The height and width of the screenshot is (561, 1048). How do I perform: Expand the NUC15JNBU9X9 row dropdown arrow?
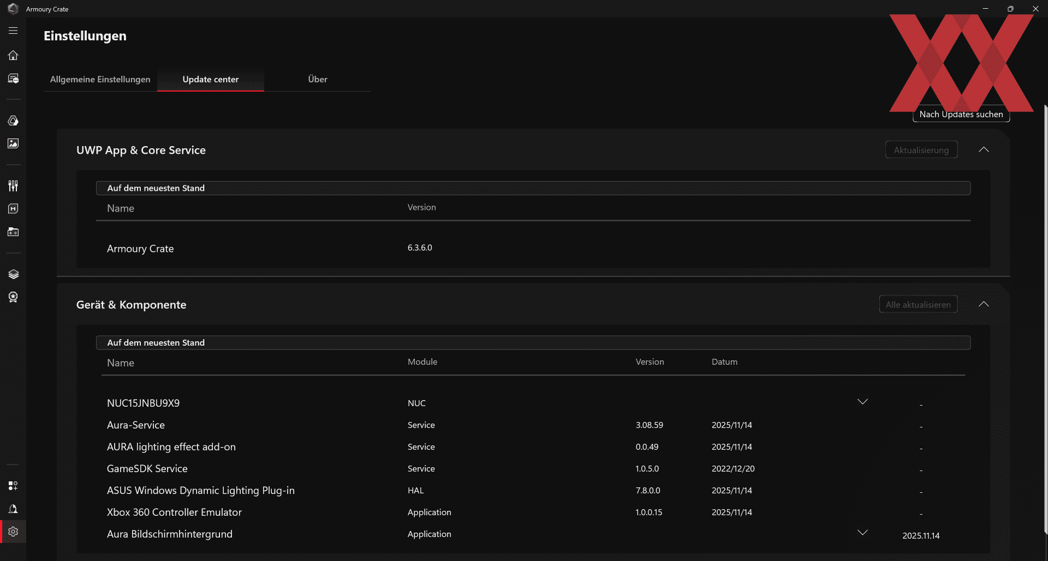pos(862,402)
